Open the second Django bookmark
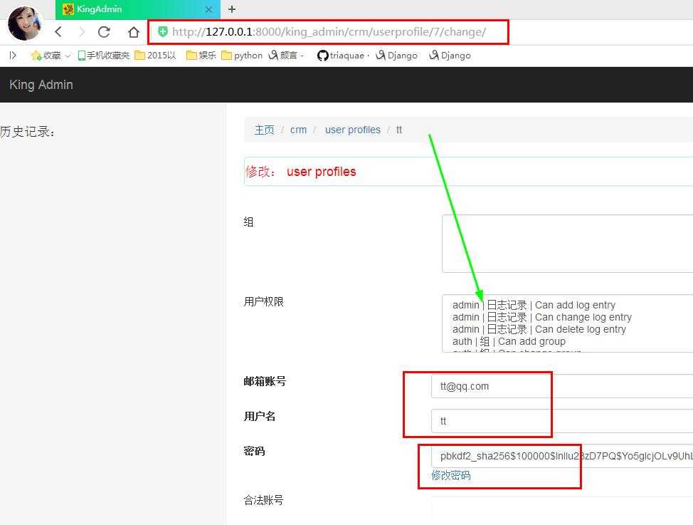Screen dimensions: 693x525 (450, 56)
